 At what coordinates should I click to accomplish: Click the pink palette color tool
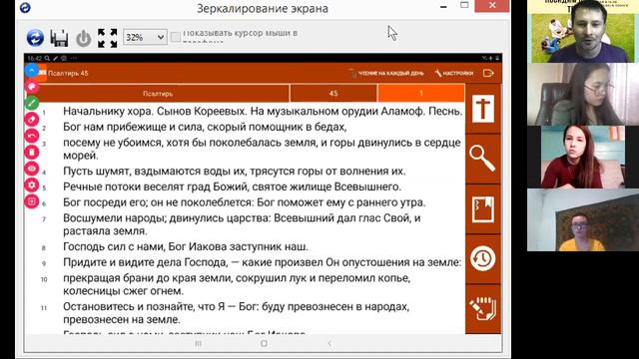[32, 87]
